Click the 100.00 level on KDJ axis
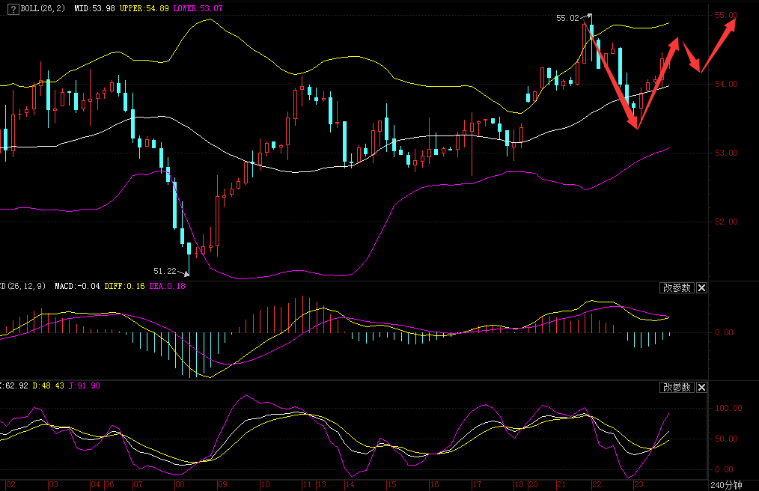 729,408
